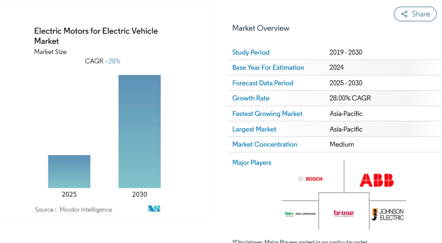The image size is (442, 243).
Task: Click the 2025 market size bar
Action: coord(69,171)
